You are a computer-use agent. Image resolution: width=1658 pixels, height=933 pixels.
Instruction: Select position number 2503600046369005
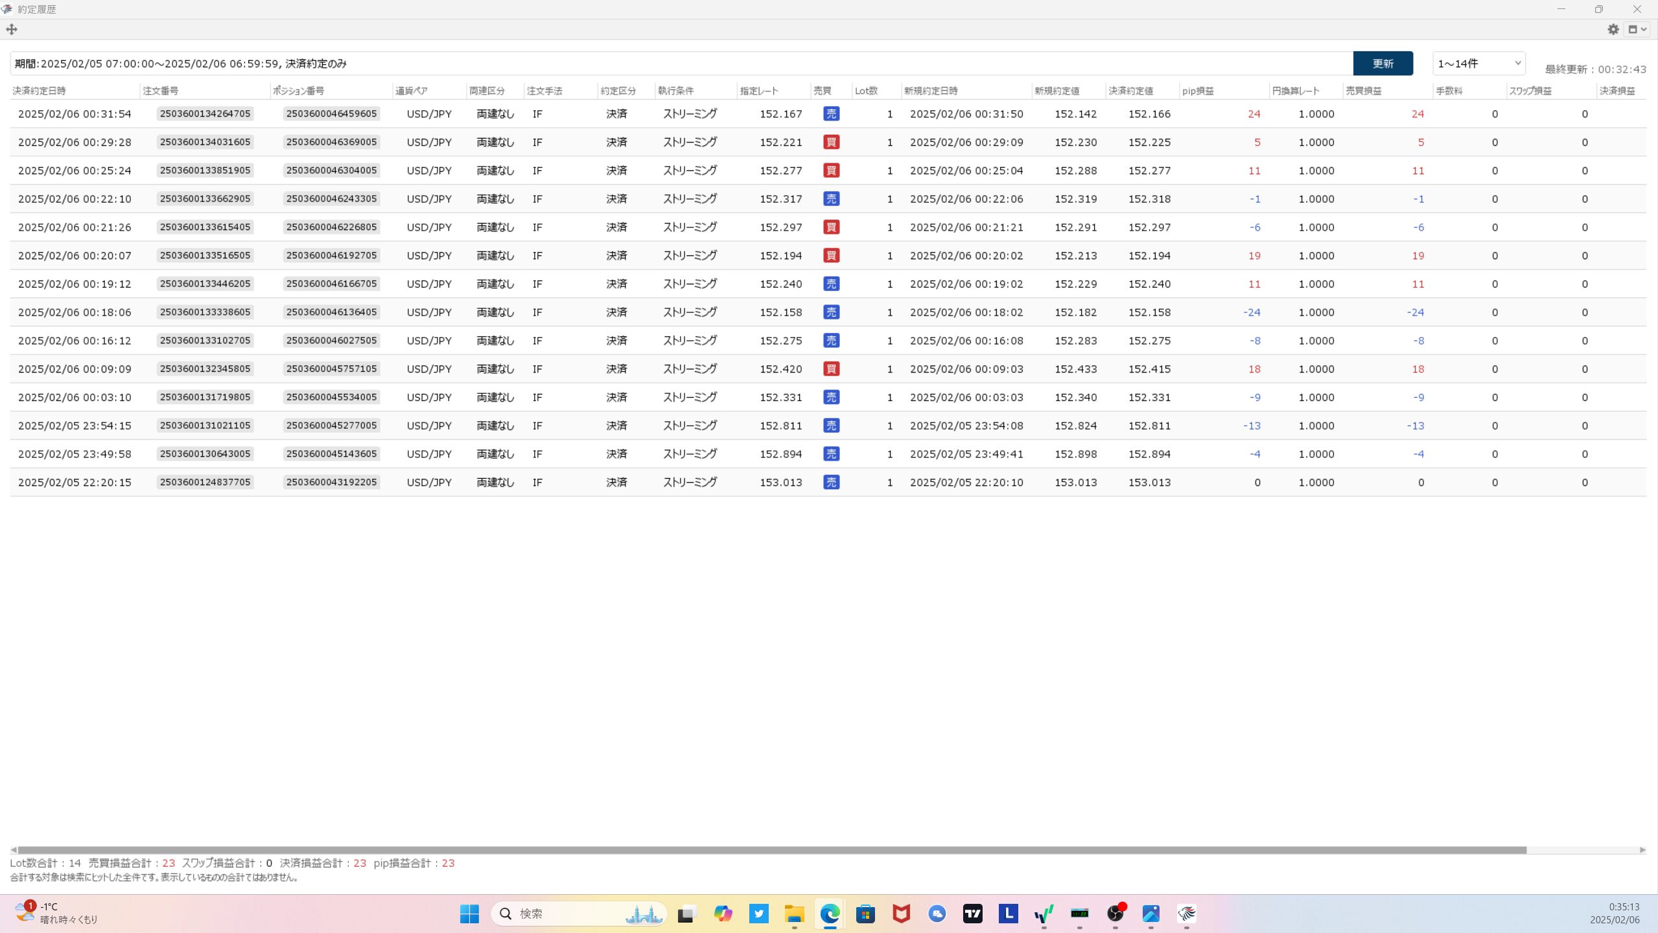(331, 143)
